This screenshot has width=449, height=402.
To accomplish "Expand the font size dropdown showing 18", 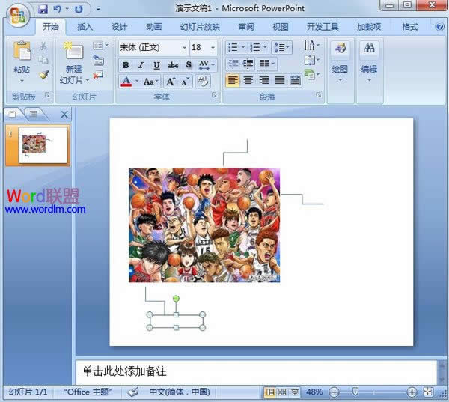I will [214, 47].
